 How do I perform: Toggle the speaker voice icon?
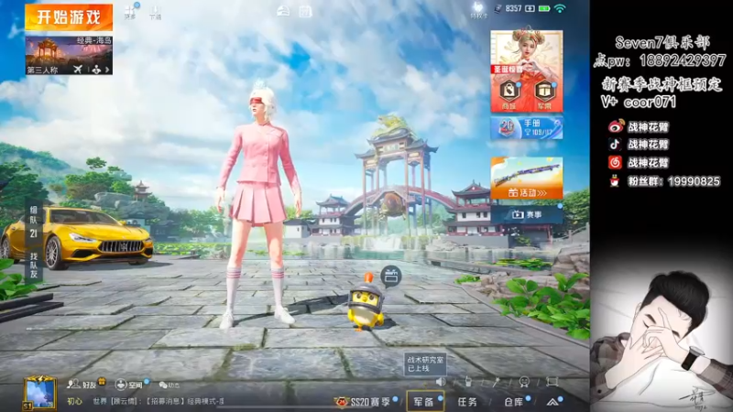click(441, 382)
